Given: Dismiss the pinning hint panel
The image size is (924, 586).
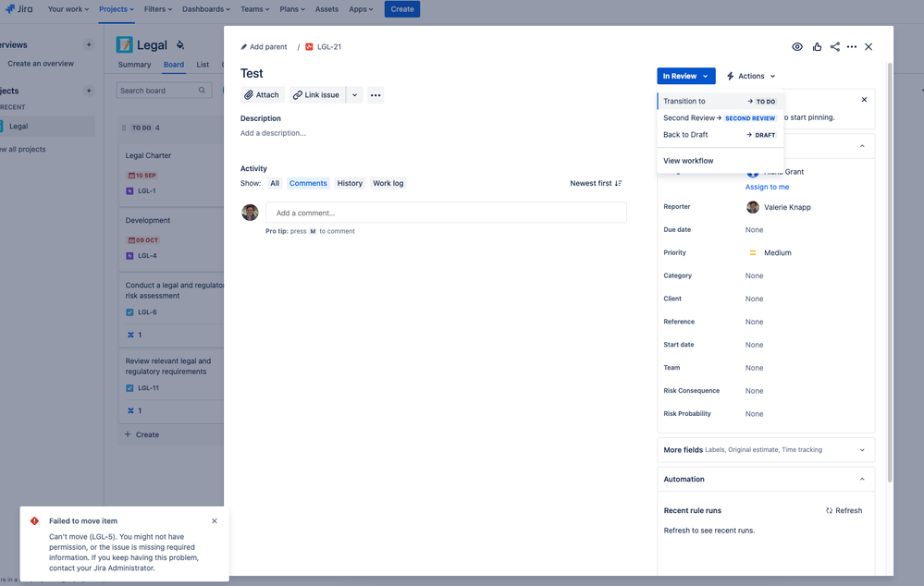Looking at the screenshot, I should click(864, 100).
